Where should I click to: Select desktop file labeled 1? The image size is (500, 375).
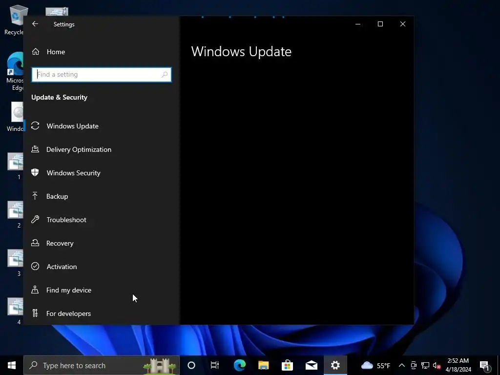pyautogui.click(x=16, y=166)
